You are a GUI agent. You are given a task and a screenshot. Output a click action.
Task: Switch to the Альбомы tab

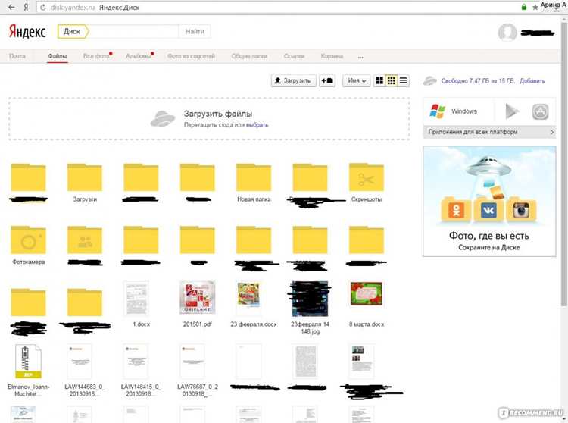coord(139,56)
